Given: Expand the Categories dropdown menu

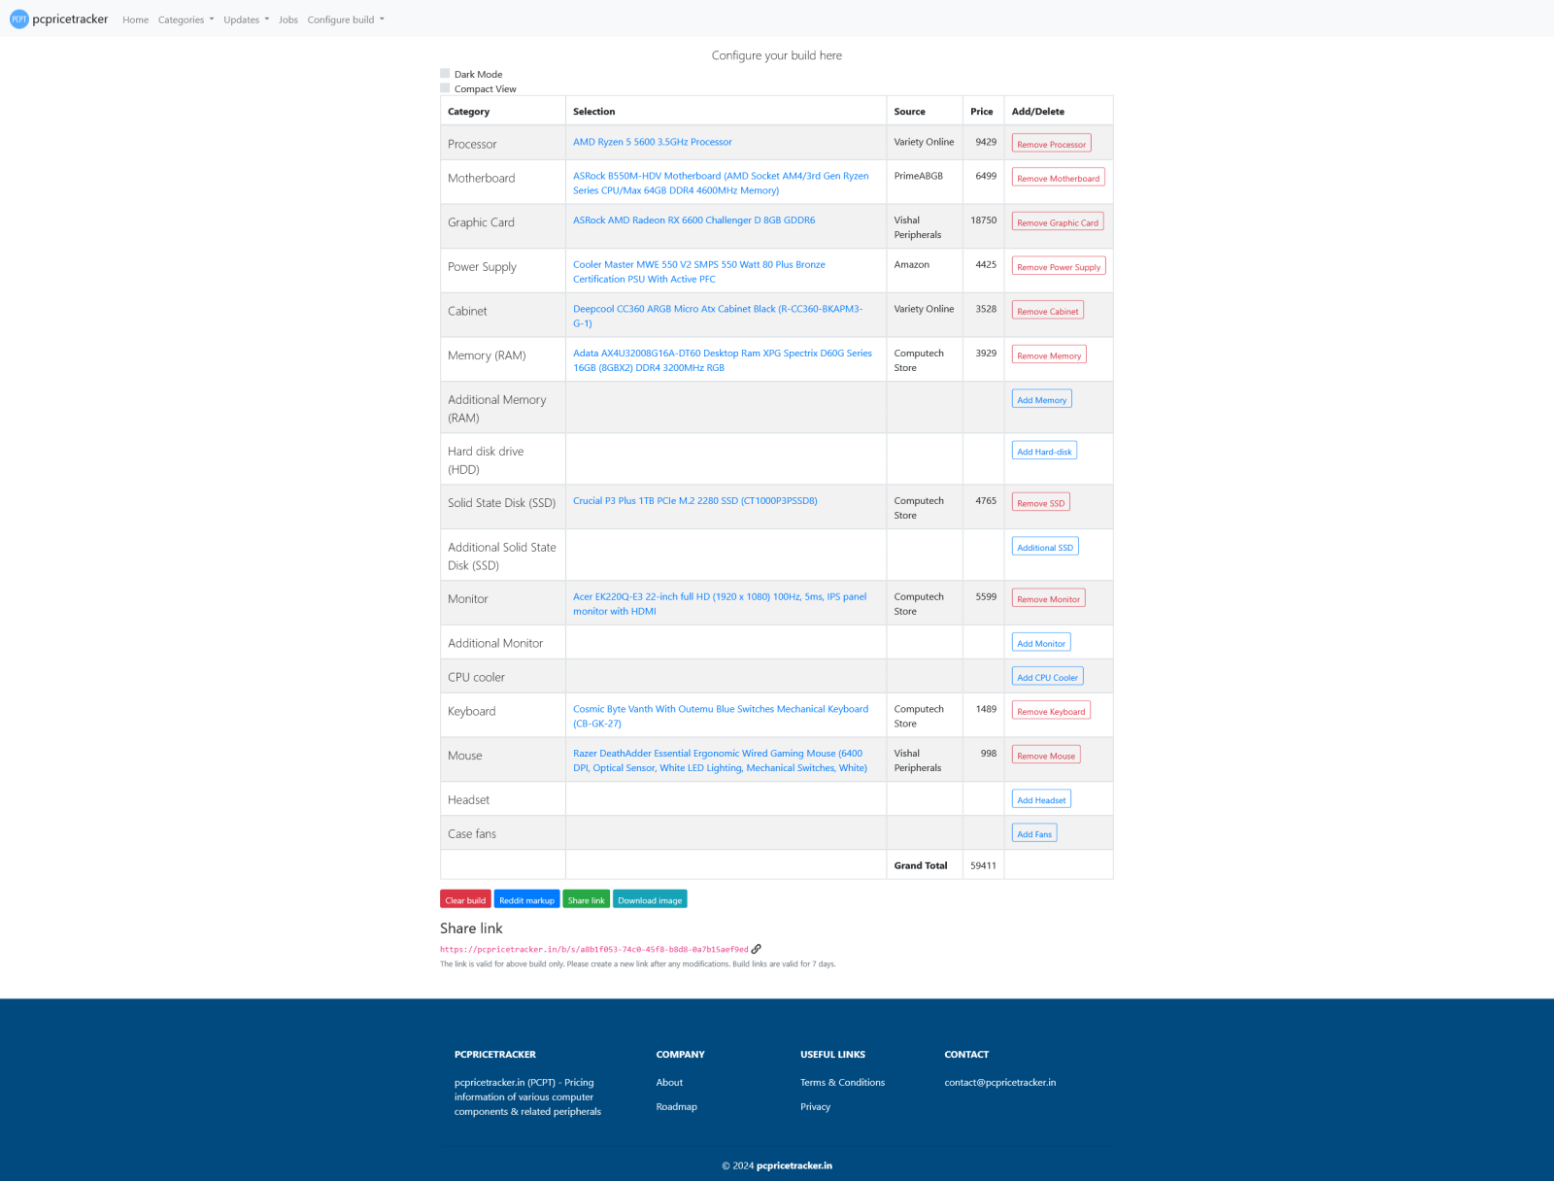Looking at the screenshot, I should click(x=186, y=19).
